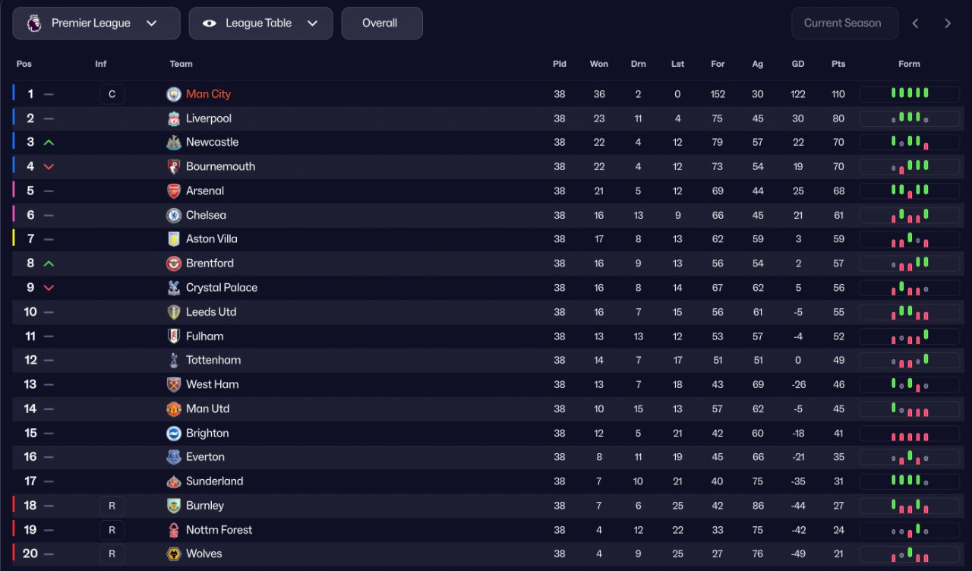The image size is (972, 571).
Task: Go to the next season arrow
Action: pyautogui.click(x=948, y=24)
